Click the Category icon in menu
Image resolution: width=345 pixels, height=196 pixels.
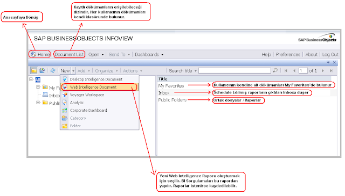(65, 118)
